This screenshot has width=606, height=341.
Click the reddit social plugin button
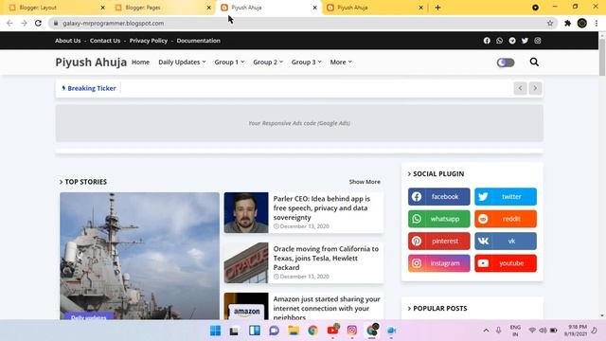click(506, 219)
